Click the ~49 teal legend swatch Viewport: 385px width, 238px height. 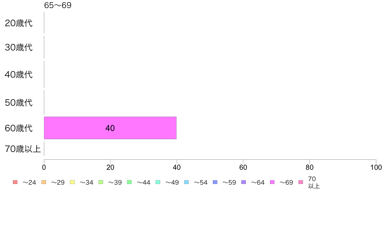click(x=158, y=182)
